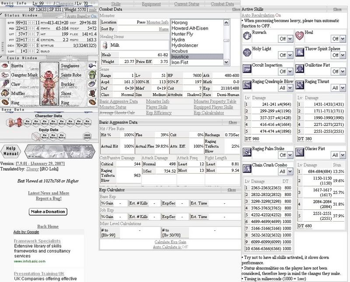The width and height of the screenshot is (350, 282).
Task: Click the Calculate Exp Gain link
Action: point(170,242)
